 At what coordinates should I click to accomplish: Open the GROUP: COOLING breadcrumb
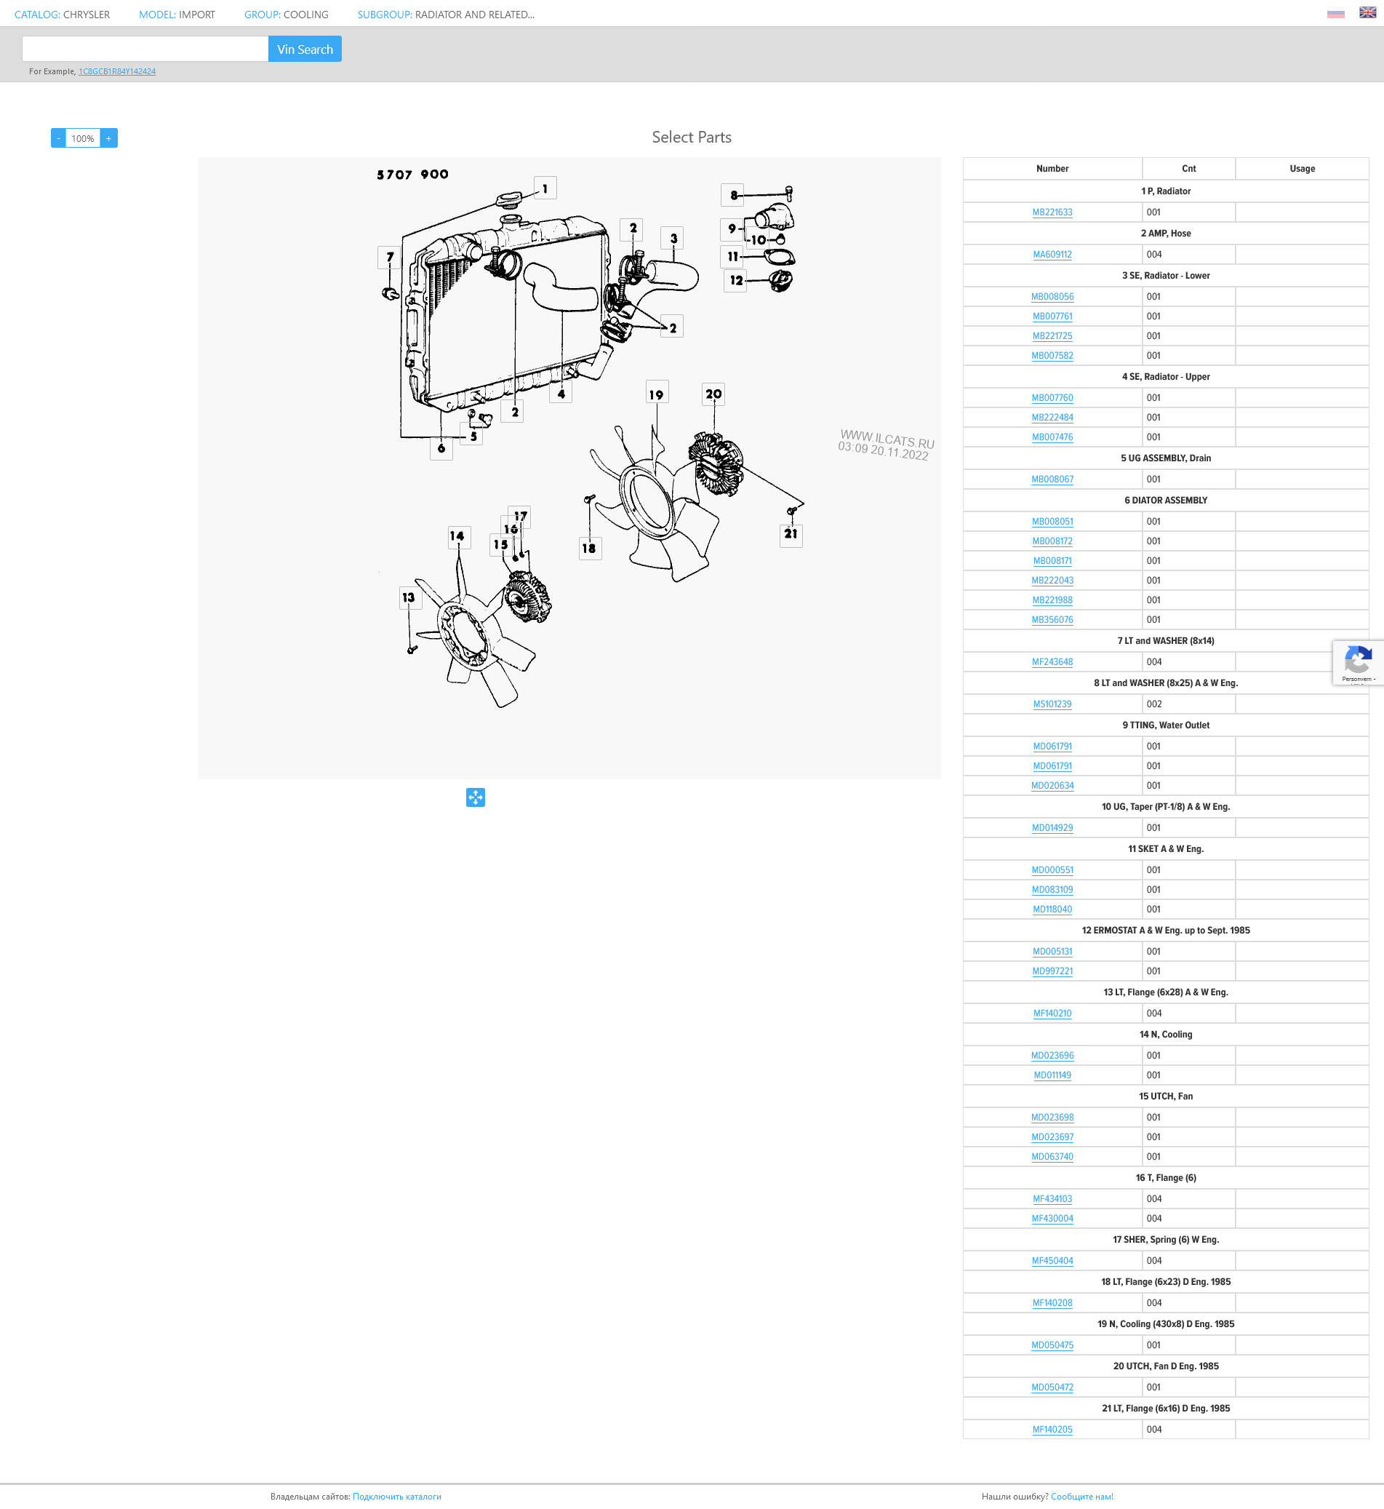pyautogui.click(x=285, y=15)
